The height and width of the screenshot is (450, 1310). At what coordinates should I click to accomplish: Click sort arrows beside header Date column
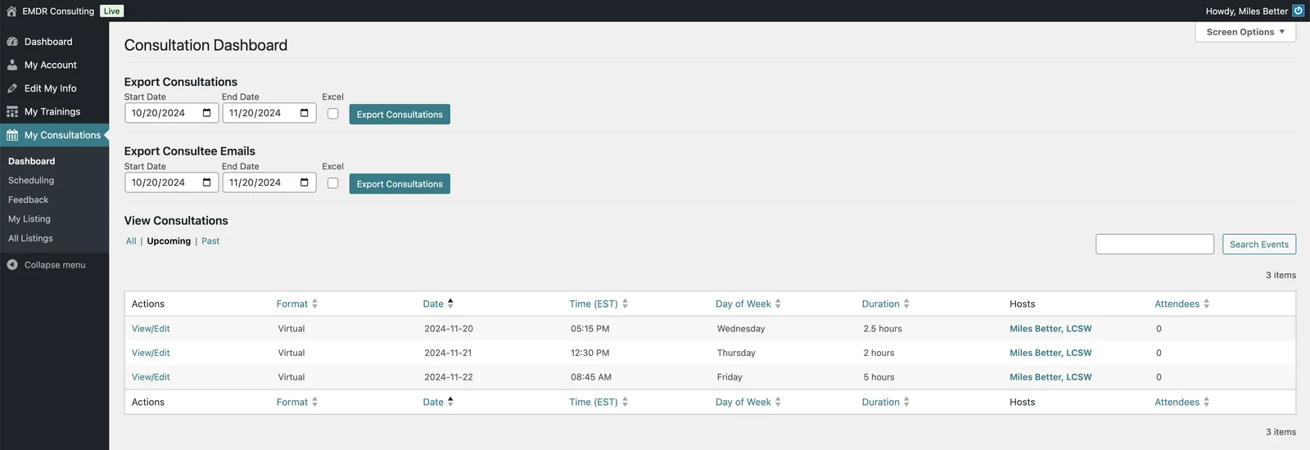pos(450,304)
